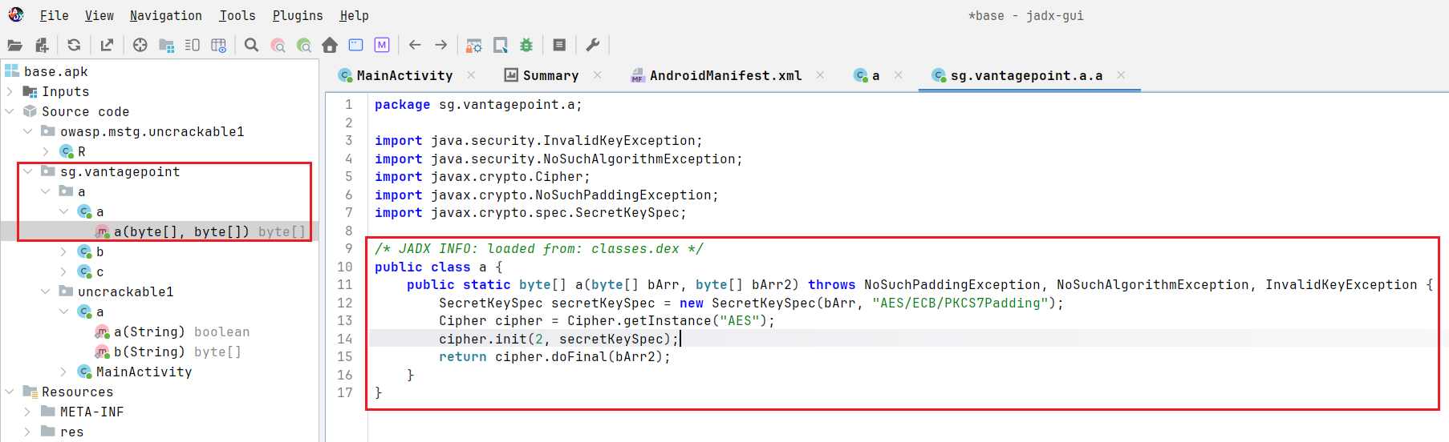The height and width of the screenshot is (442, 1449).
Task: Collapse the Source code node
Action: point(10,111)
